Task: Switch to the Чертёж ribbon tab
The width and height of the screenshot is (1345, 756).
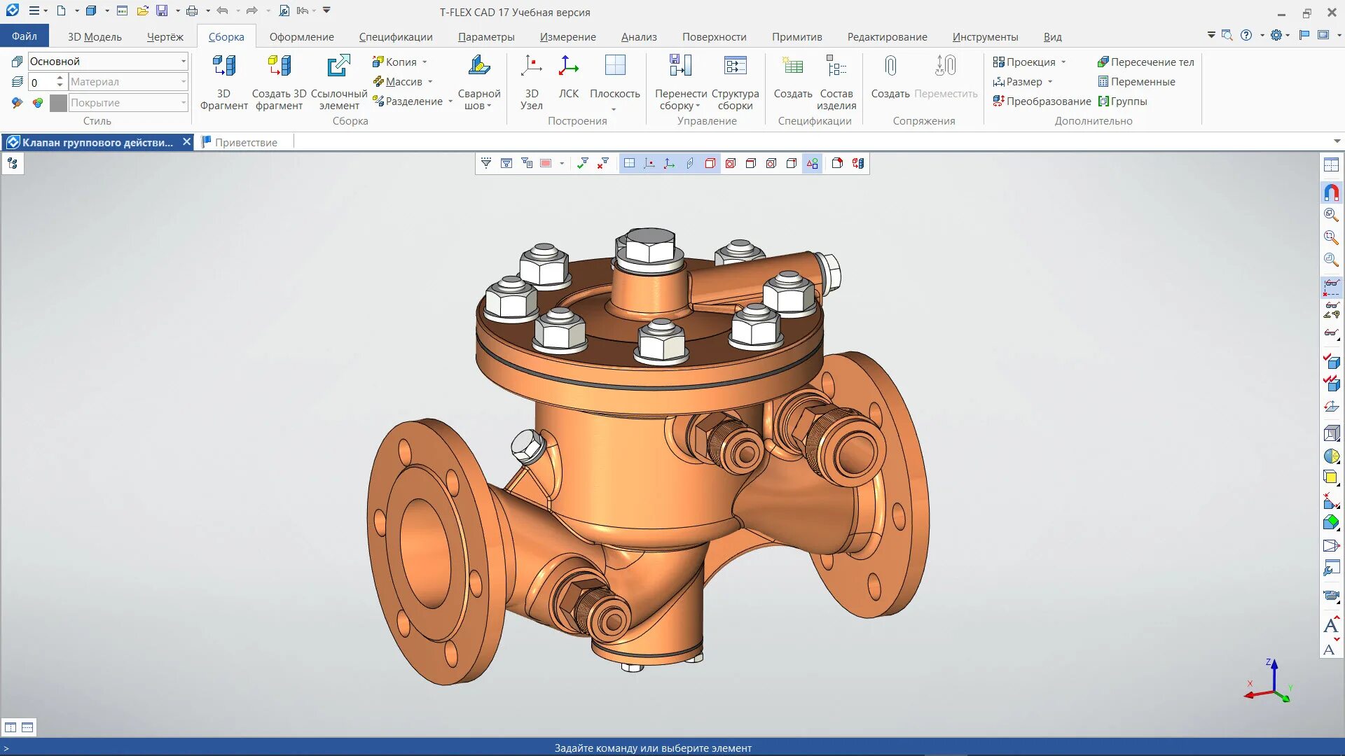Action: (165, 36)
